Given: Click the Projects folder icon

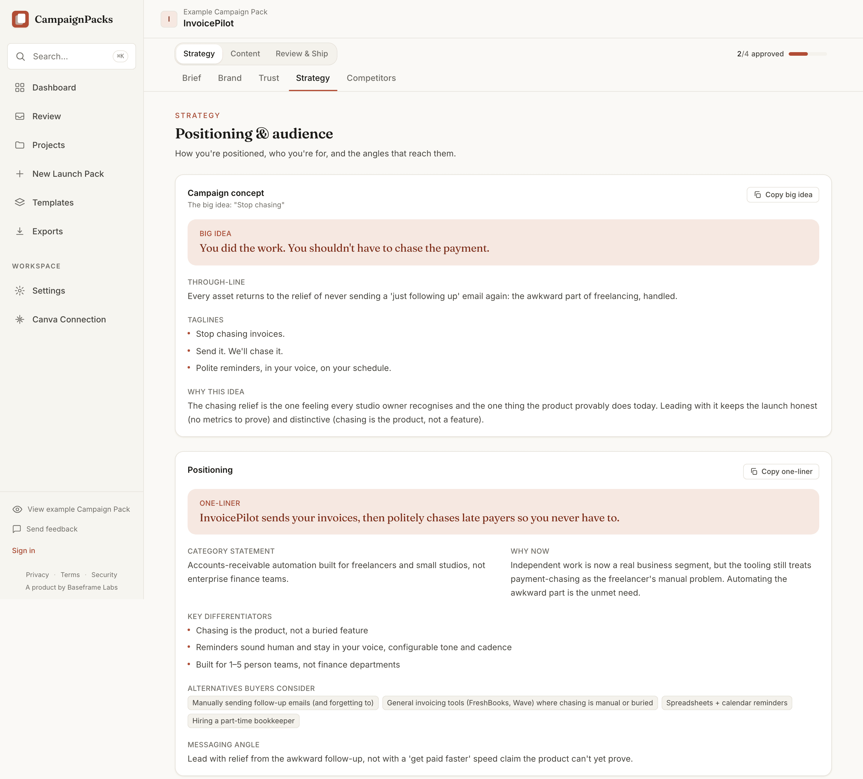Looking at the screenshot, I should pos(20,145).
